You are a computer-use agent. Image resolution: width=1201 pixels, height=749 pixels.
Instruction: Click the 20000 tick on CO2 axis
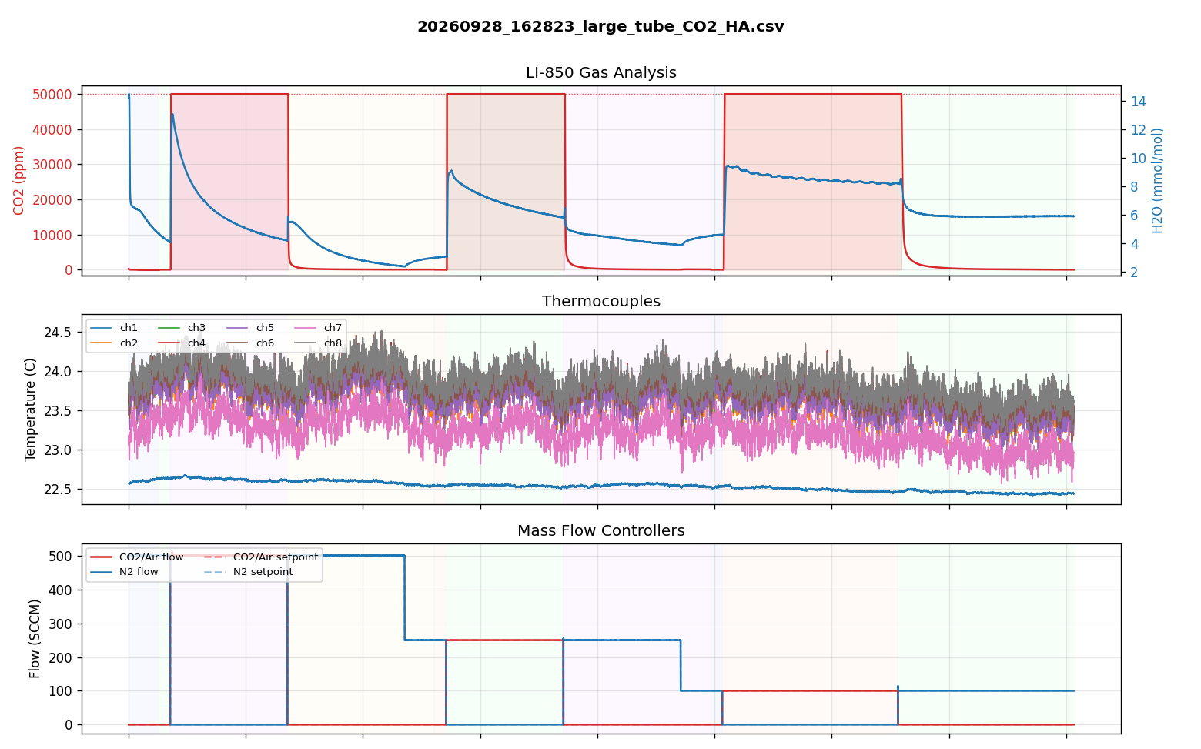click(x=53, y=200)
